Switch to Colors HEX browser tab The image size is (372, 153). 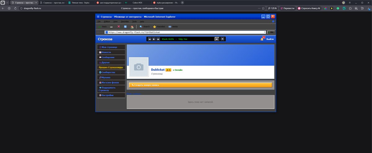[137, 2]
